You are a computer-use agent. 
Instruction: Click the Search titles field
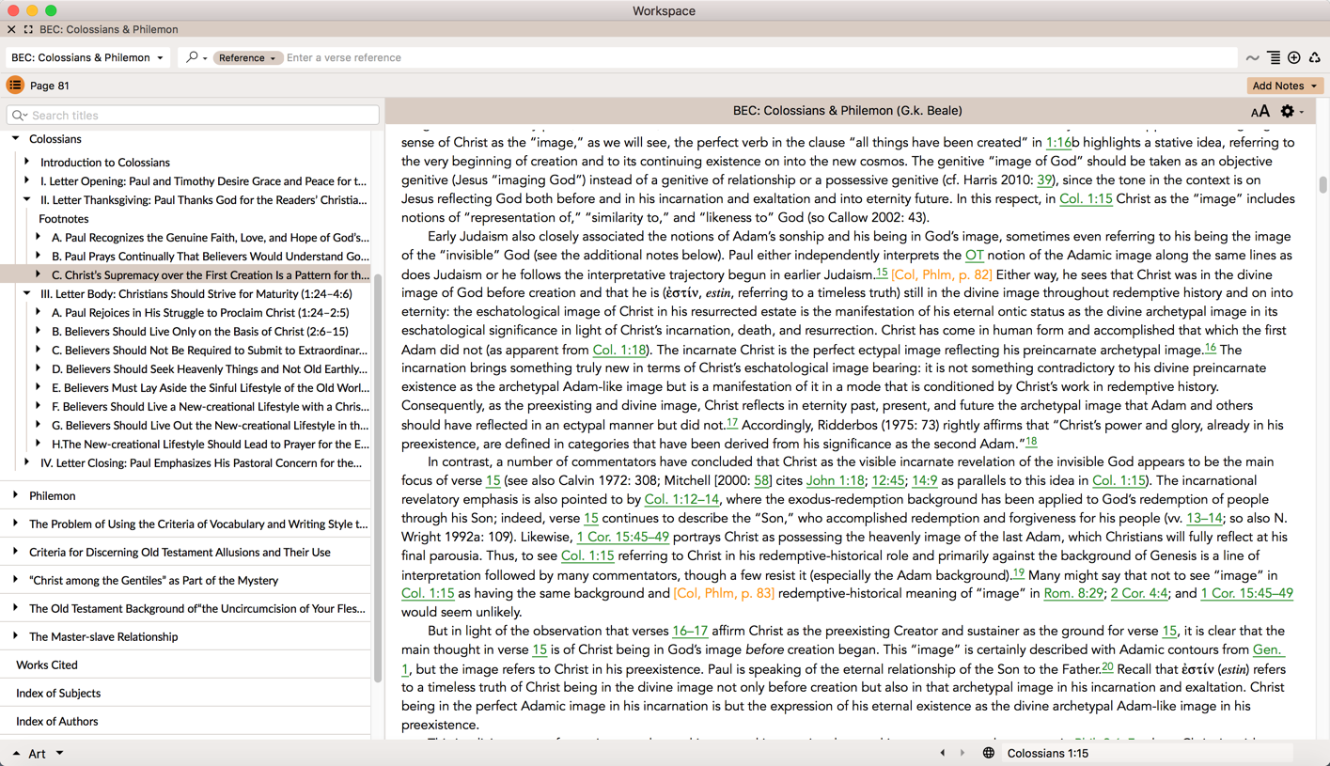pos(193,116)
